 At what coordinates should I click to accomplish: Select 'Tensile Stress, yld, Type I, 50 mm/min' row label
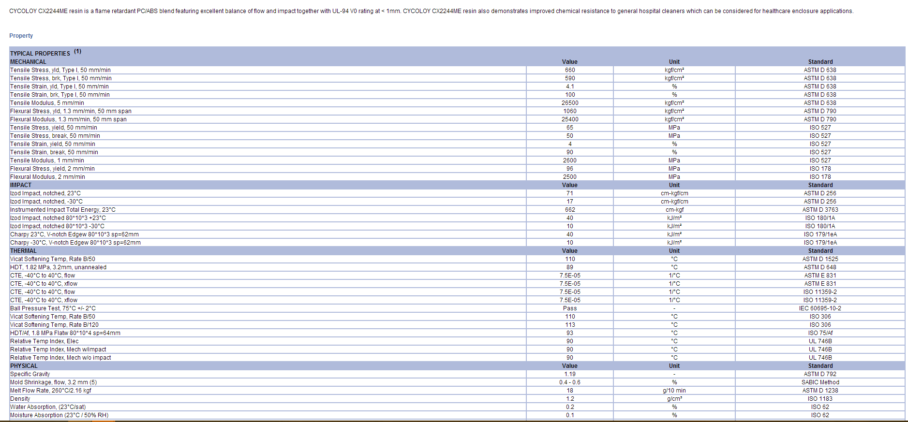pos(60,70)
